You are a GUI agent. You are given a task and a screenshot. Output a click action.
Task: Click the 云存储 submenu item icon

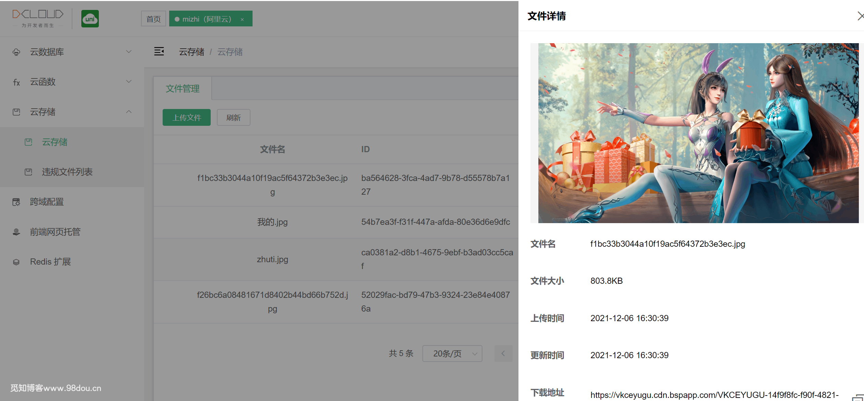coord(28,142)
